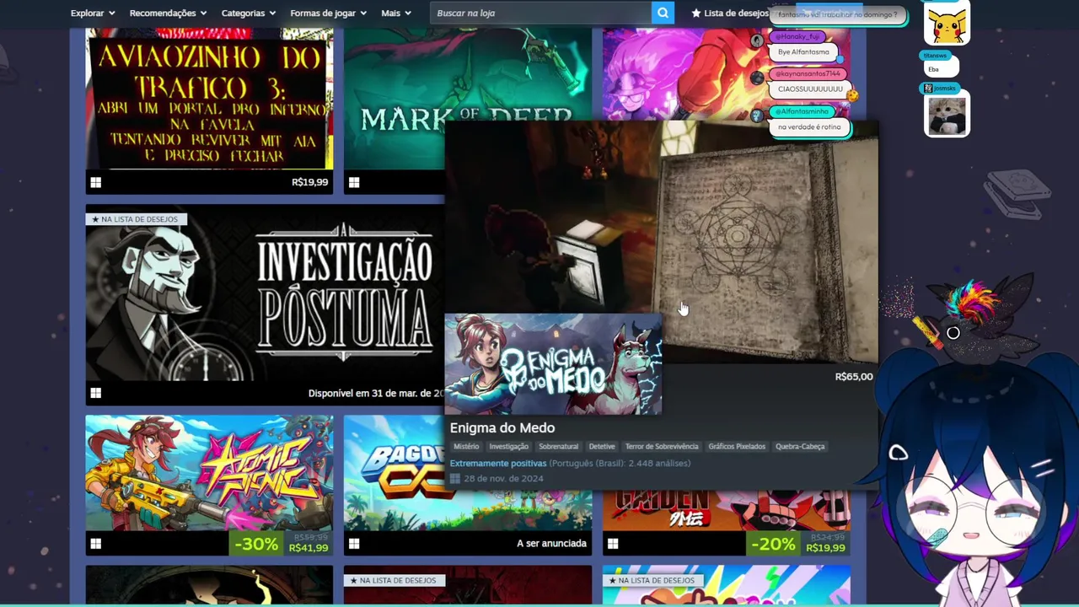Click Windows icon on the Gaiden card
The image size is (1079, 607).
click(613, 544)
